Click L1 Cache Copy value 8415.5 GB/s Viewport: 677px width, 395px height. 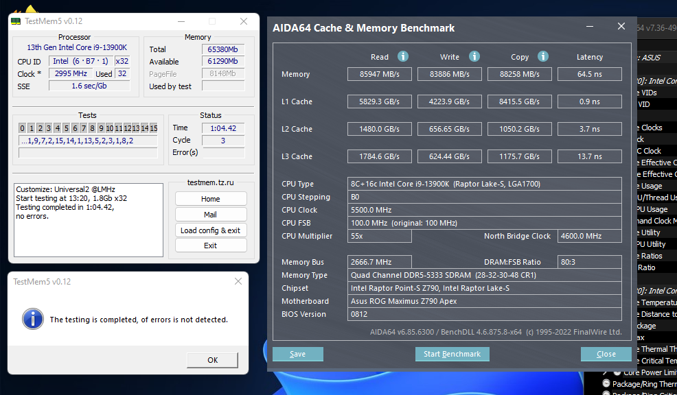(519, 101)
